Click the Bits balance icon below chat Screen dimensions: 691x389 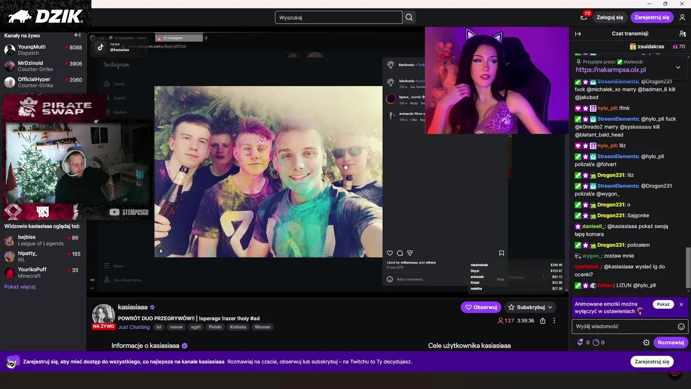coord(580,343)
